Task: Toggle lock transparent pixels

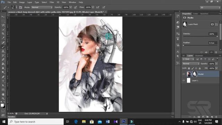Action: point(189,68)
